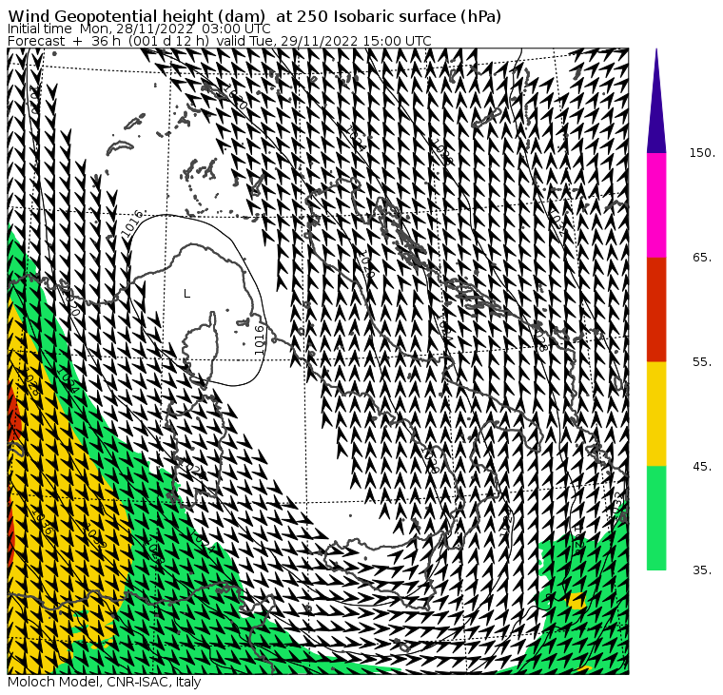Click the '1016' label right of Corsica
This screenshot has width=723, height=695.
260,340
